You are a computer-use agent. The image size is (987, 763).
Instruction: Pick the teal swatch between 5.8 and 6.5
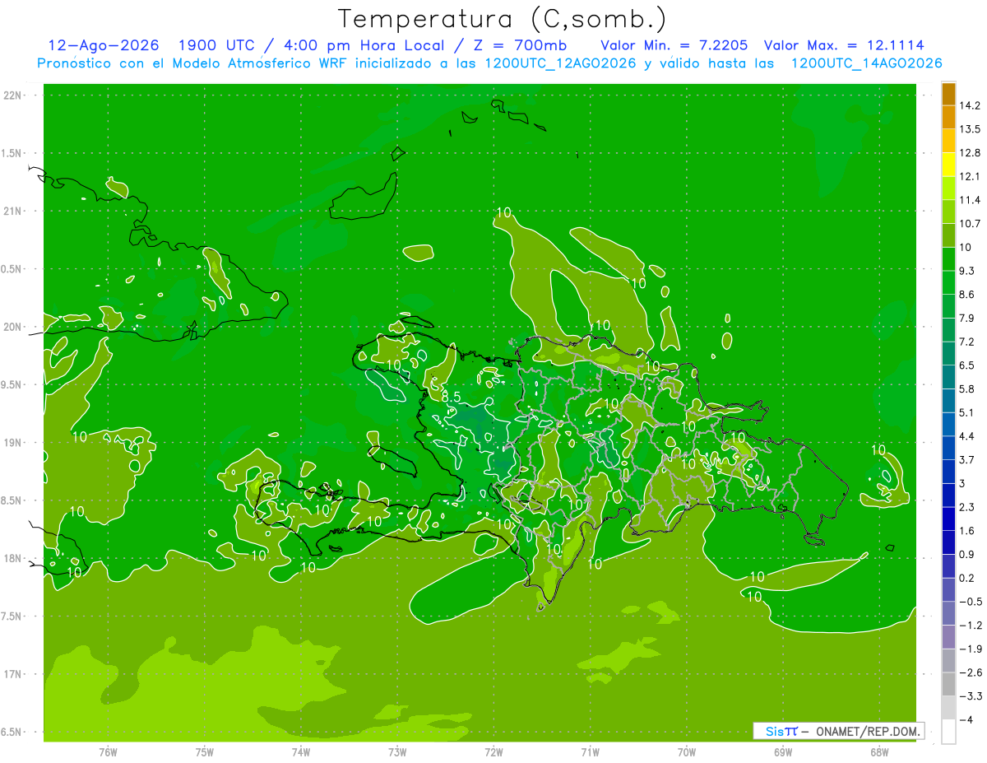949,377
